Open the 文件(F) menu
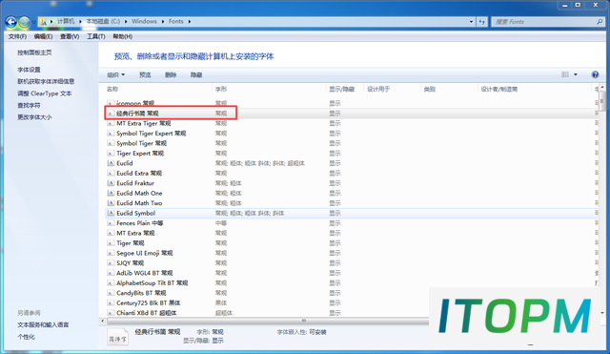 [x=17, y=36]
